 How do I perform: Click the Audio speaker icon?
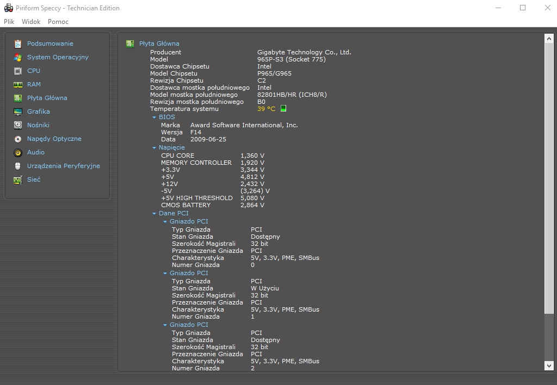[18, 152]
